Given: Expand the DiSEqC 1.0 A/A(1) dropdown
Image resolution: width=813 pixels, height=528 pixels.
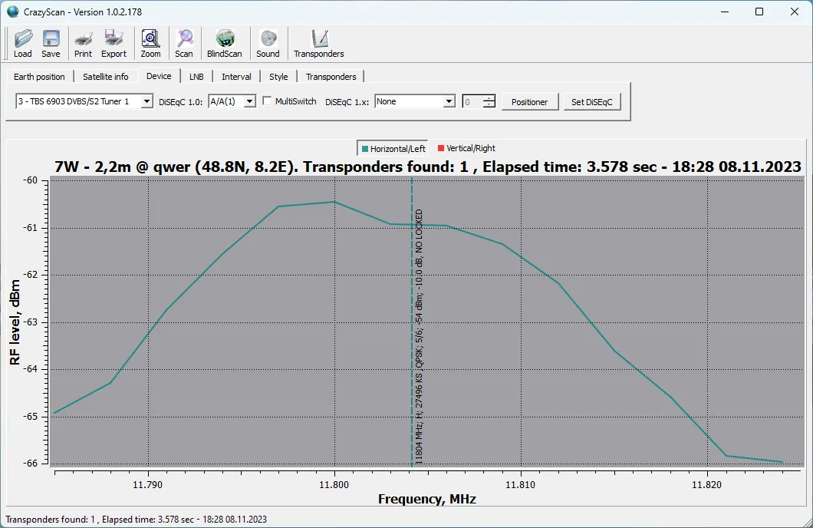Looking at the screenshot, I should [249, 101].
